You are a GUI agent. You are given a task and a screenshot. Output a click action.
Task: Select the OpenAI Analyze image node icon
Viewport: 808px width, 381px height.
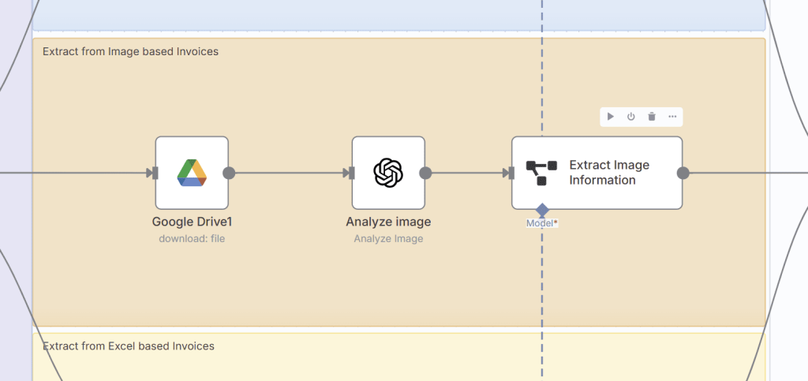(387, 173)
